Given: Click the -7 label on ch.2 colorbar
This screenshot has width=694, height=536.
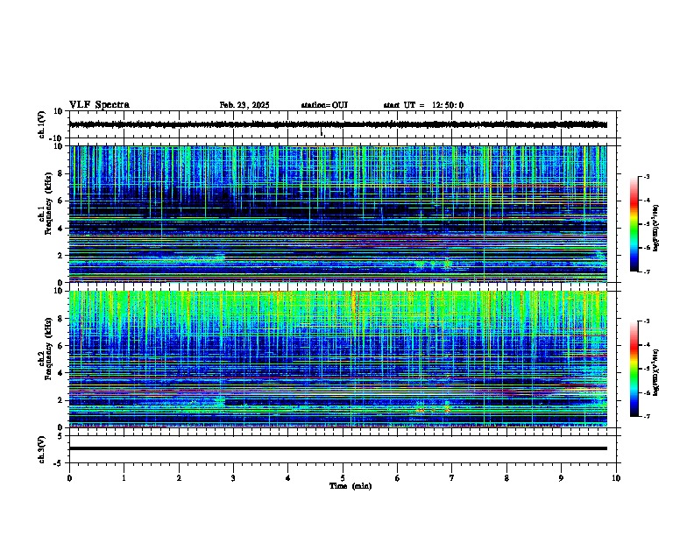Looking at the screenshot, I should pyautogui.click(x=647, y=417).
